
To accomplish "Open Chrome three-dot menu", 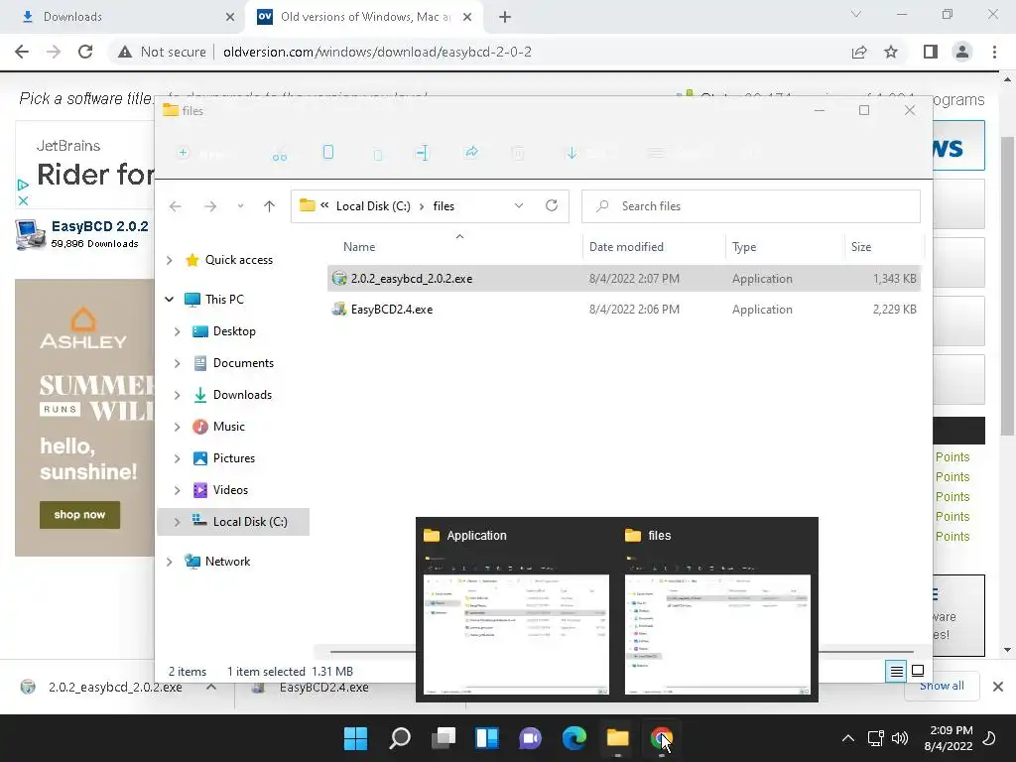I will [x=994, y=52].
